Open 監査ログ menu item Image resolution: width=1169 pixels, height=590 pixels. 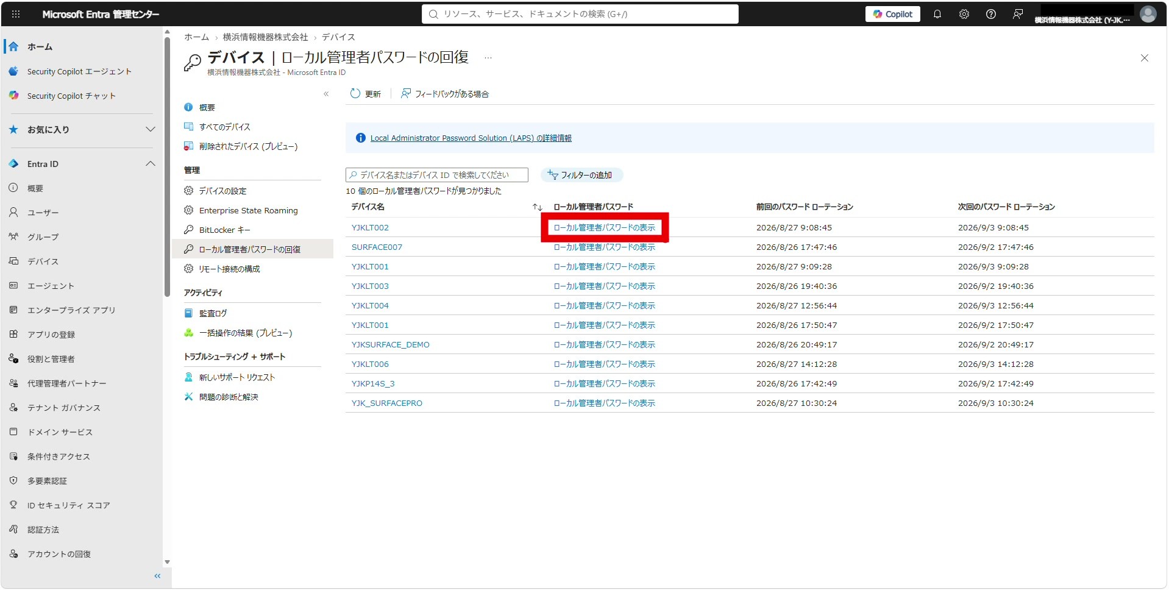[213, 313]
